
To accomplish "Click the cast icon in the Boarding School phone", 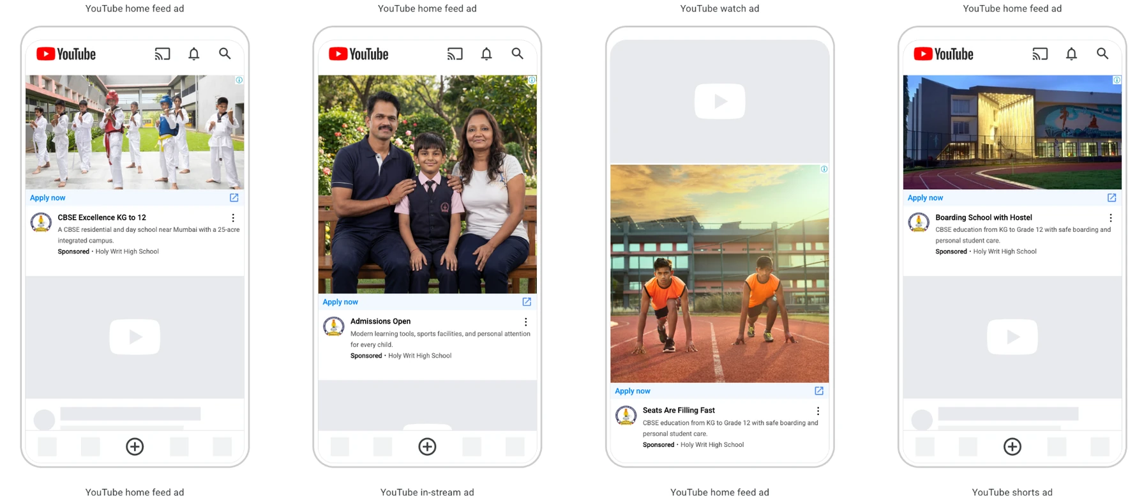I will click(x=1040, y=54).
